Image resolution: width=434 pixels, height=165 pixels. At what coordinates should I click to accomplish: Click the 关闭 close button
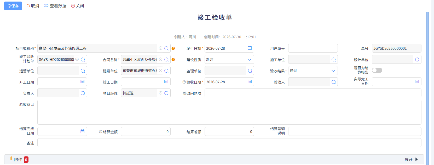click(78, 6)
